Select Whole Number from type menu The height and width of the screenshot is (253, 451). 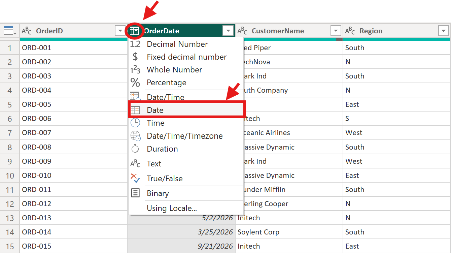pos(186,70)
